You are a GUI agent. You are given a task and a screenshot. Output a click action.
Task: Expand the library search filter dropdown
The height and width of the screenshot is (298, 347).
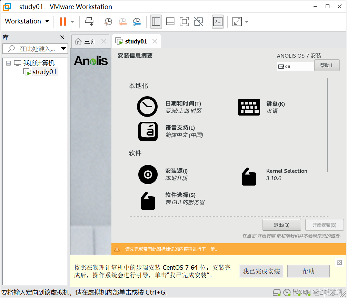[63, 49]
